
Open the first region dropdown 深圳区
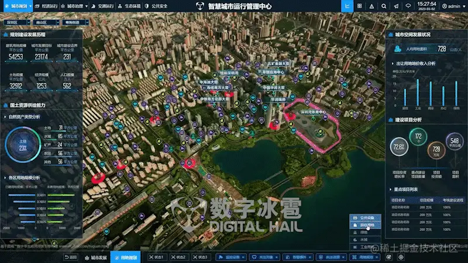pos(17,22)
